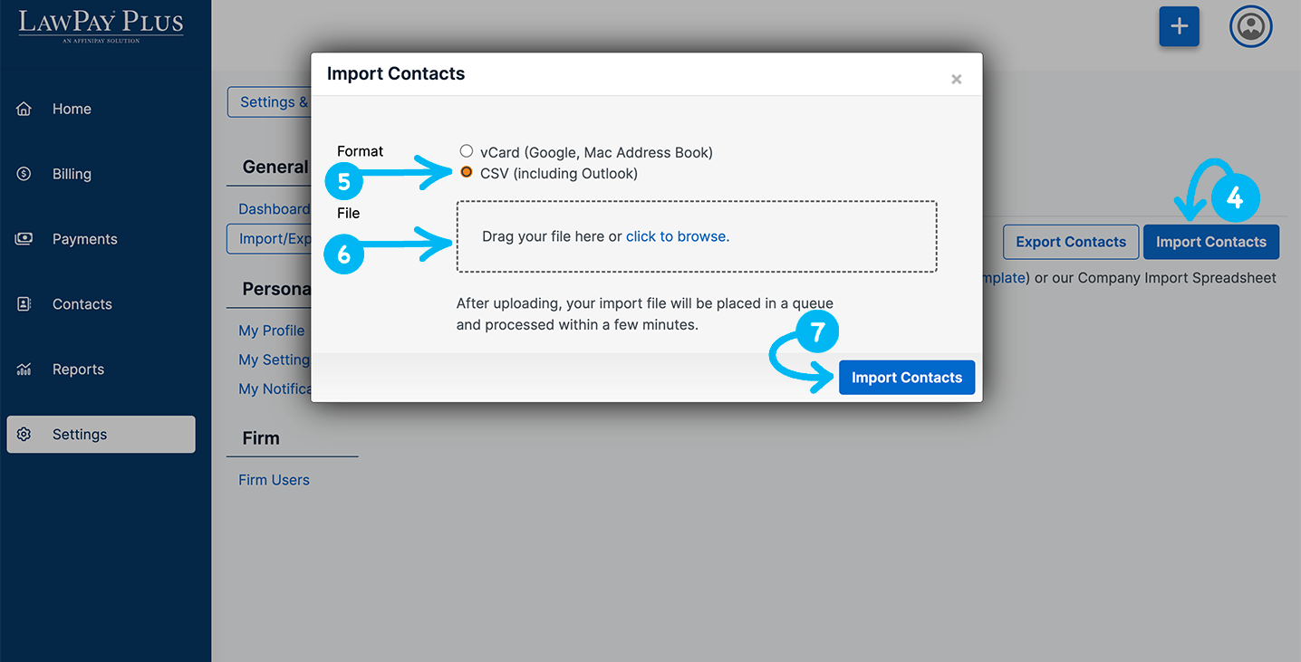Screen dimensions: 1301x662
Task: Click the Billing dollar icon in sidebar
Action: [24, 174]
